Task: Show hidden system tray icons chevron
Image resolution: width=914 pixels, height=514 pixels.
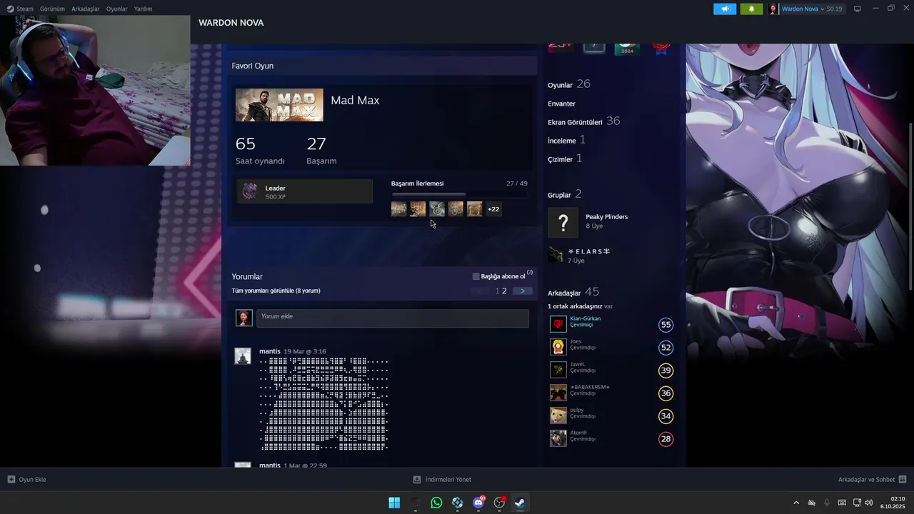Action: pos(796,503)
